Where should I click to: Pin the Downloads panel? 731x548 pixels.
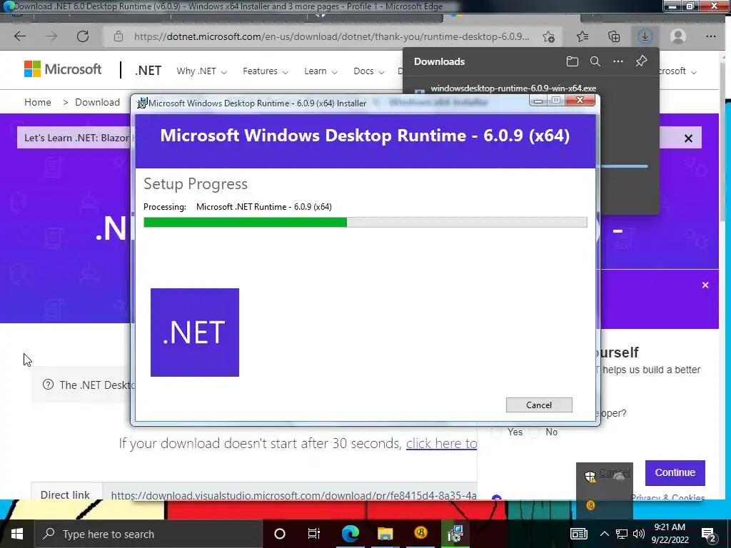pos(642,61)
